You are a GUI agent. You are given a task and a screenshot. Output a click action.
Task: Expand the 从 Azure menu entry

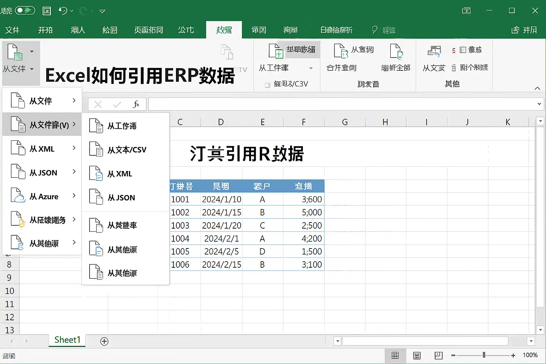click(x=44, y=197)
